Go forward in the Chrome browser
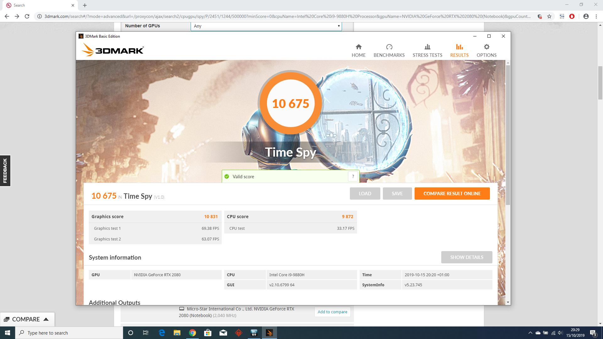This screenshot has width=603, height=339. (17, 16)
